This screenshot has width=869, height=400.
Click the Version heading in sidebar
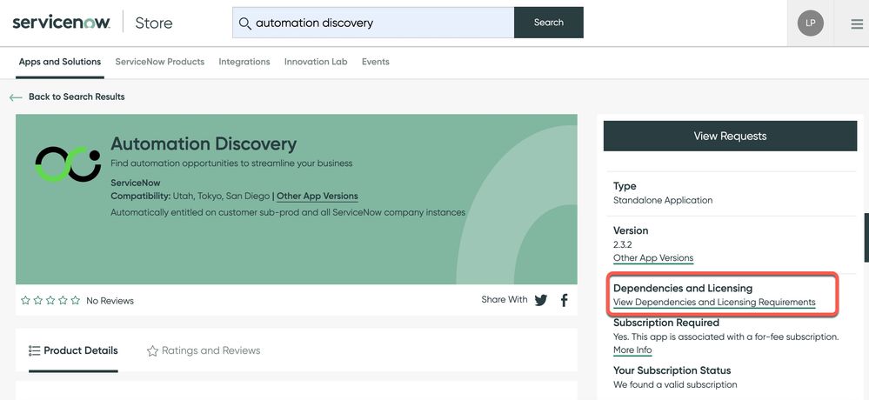click(x=631, y=230)
